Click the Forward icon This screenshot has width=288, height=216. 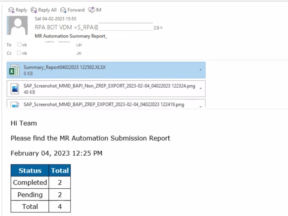63,10
